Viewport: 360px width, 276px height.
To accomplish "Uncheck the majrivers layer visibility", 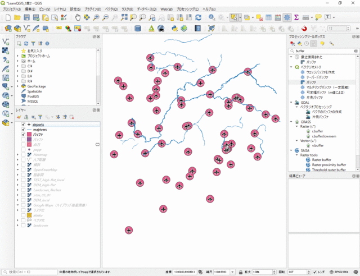I will pos(23,130).
